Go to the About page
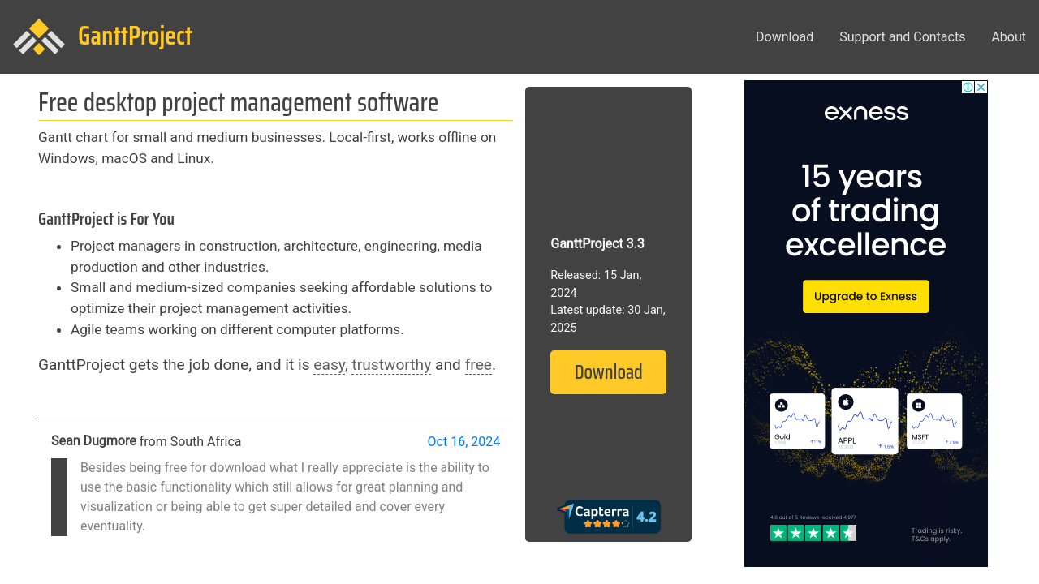The image size is (1039, 584). pyautogui.click(x=1008, y=36)
